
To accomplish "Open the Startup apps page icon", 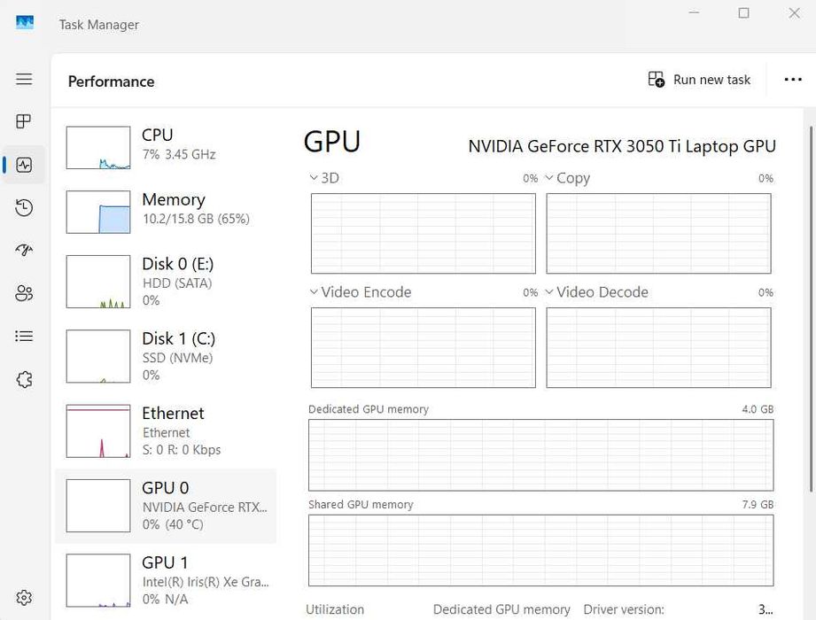I will pos(24,250).
